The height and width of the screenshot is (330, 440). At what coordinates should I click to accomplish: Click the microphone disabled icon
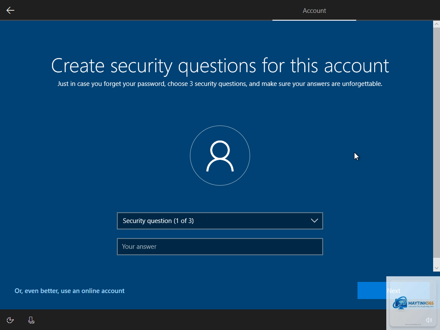(31, 320)
